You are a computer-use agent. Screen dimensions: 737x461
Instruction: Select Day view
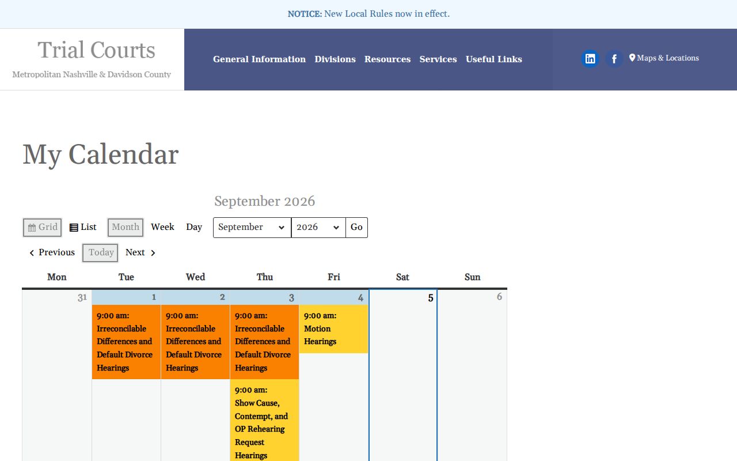(194, 227)
